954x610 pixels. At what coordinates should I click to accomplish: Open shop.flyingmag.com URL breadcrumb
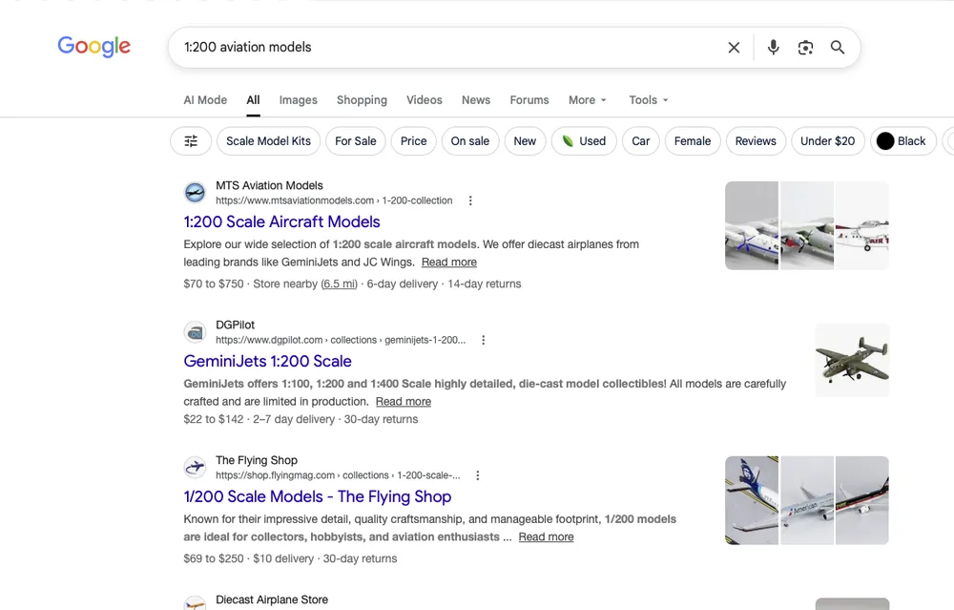[338, 474]
